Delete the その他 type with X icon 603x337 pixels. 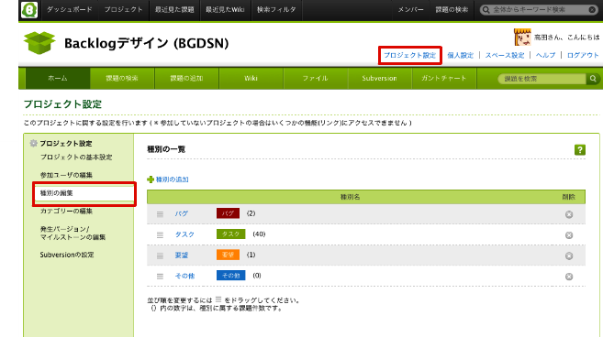(x=569, y=277)
